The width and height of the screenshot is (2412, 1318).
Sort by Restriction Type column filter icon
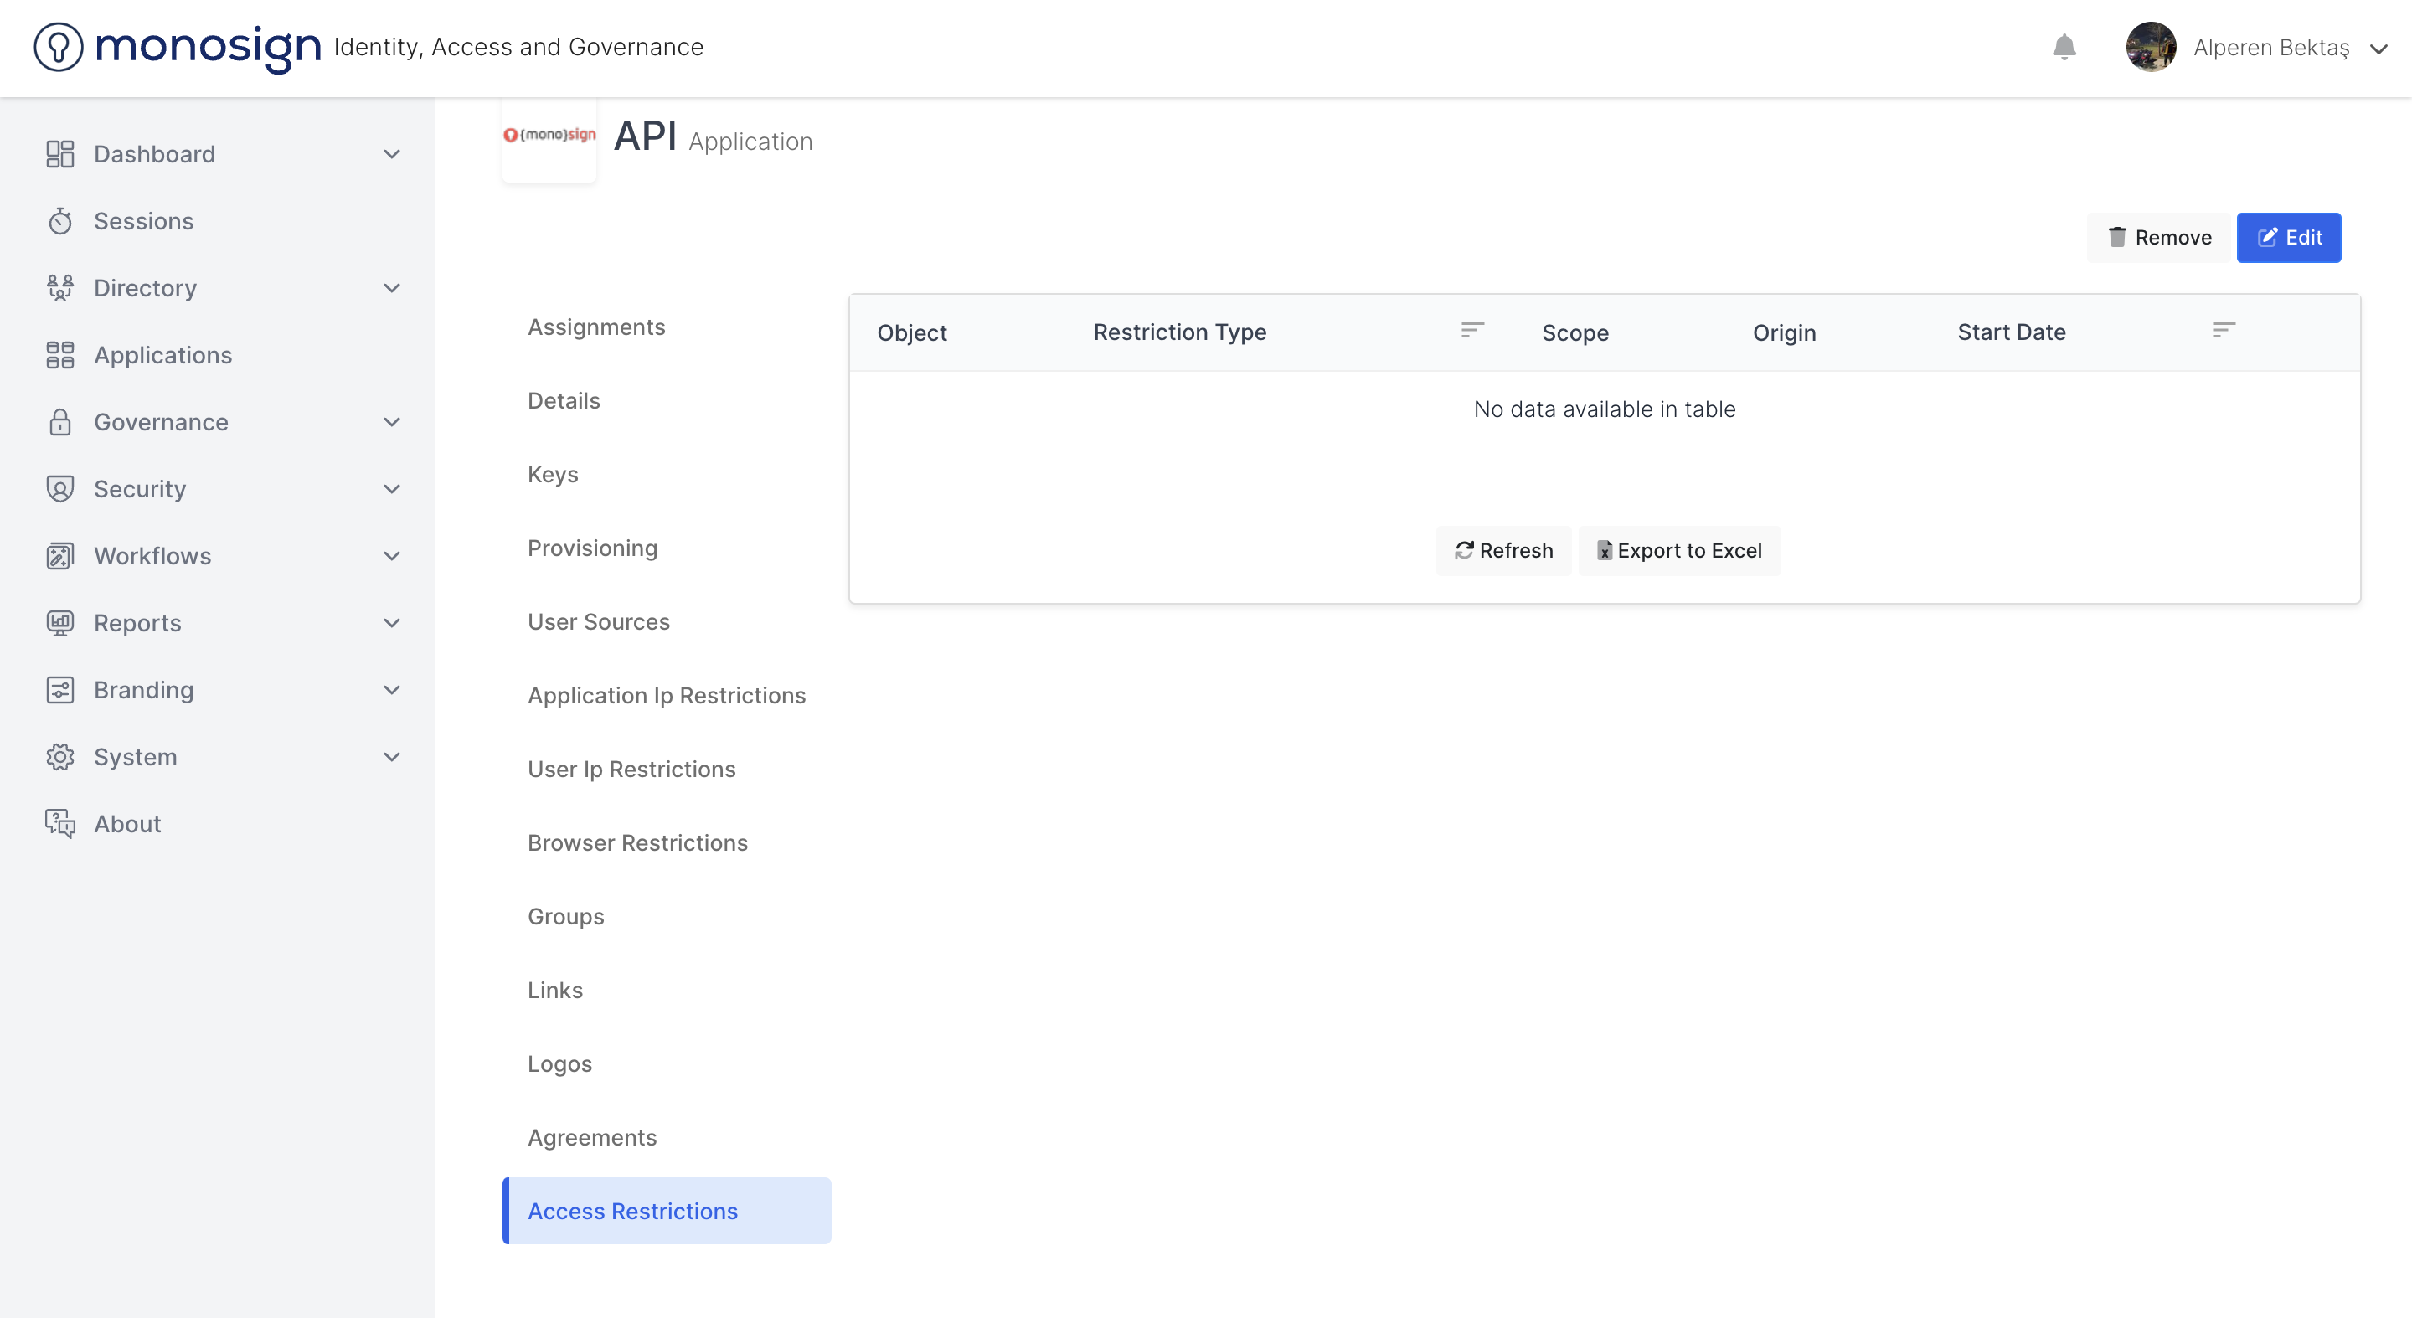point(1472,331)
